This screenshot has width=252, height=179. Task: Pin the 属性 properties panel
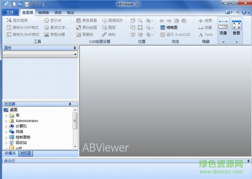[75, 48]
